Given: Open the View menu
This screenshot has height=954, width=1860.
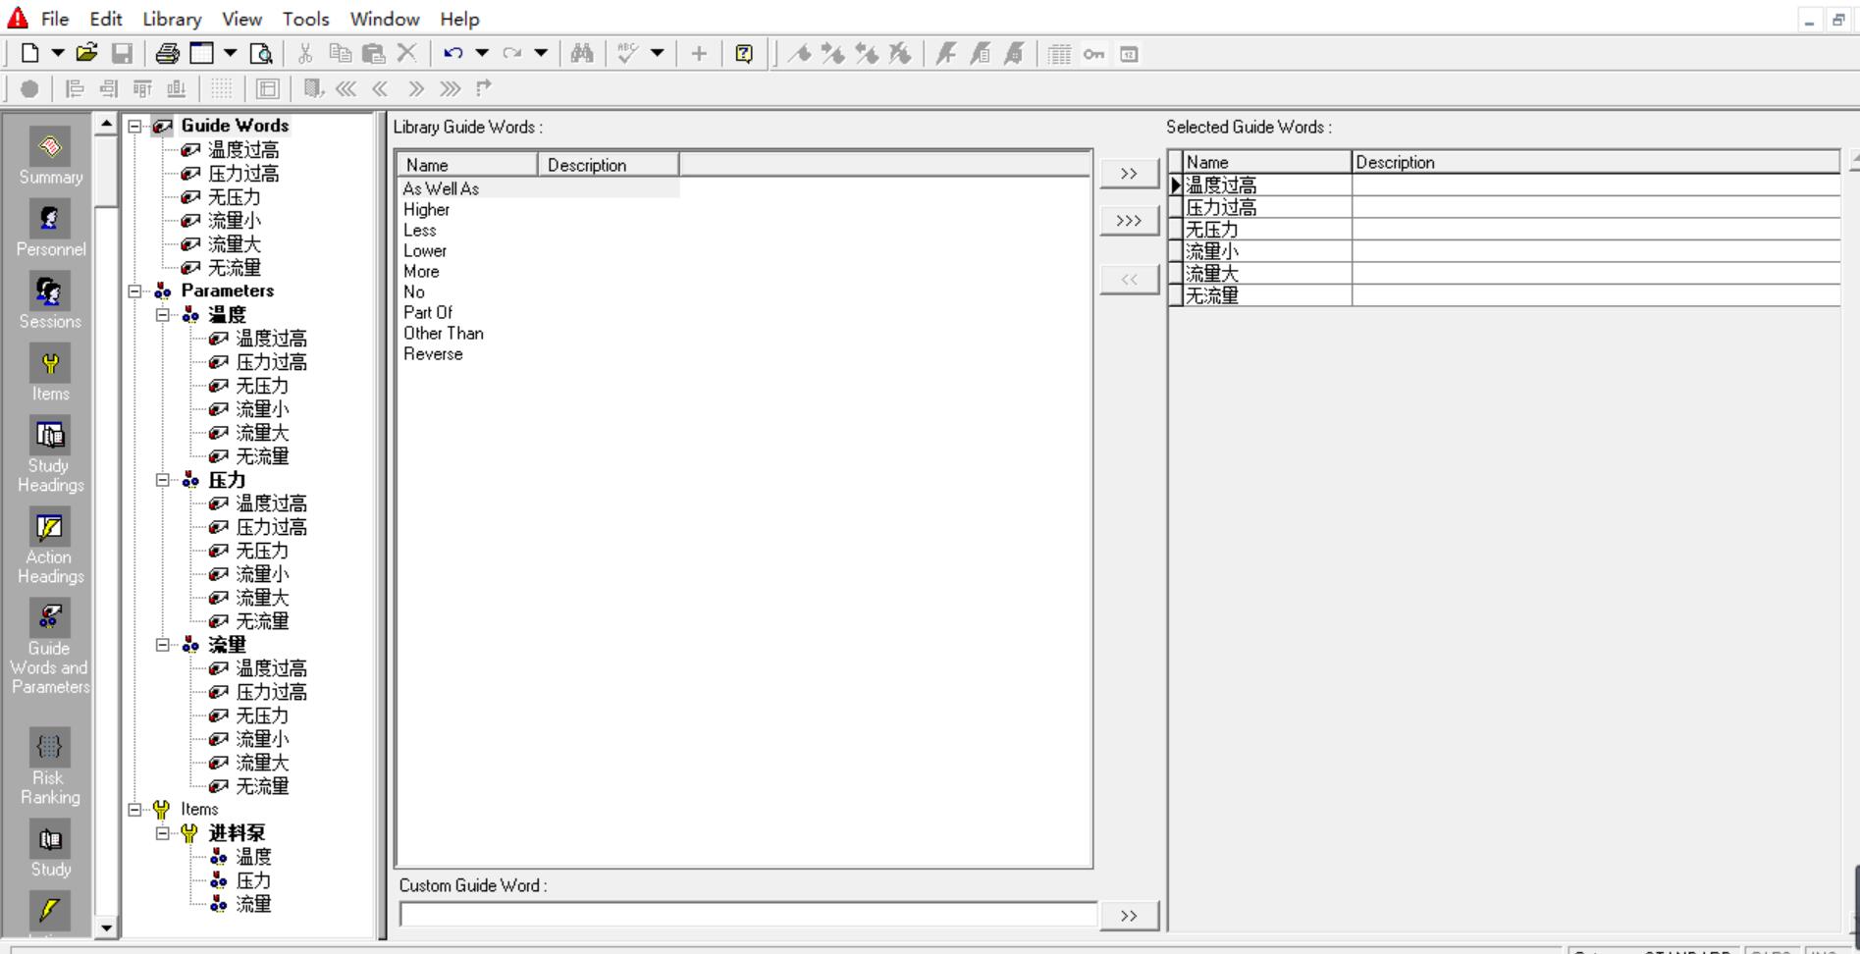Looking at the screenshot, I should pyautogui.click(x=241, y=19).
